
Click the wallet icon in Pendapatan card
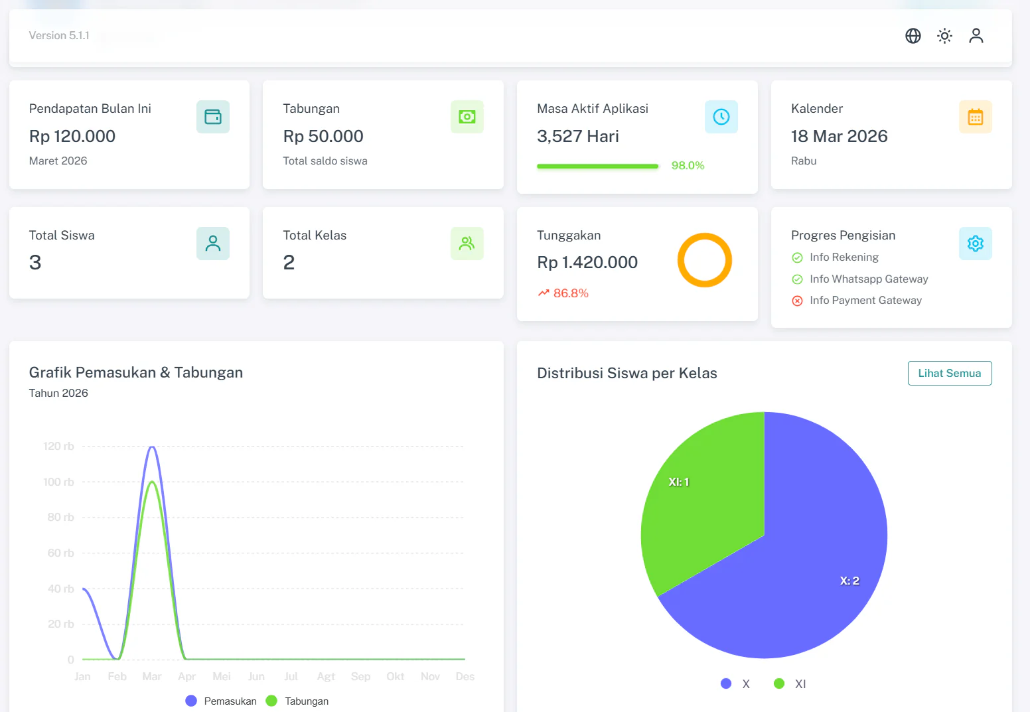click(x=213, y=117)
